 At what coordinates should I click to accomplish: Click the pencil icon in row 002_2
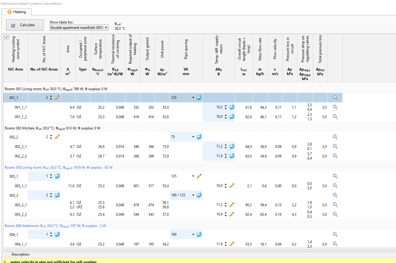57,137
